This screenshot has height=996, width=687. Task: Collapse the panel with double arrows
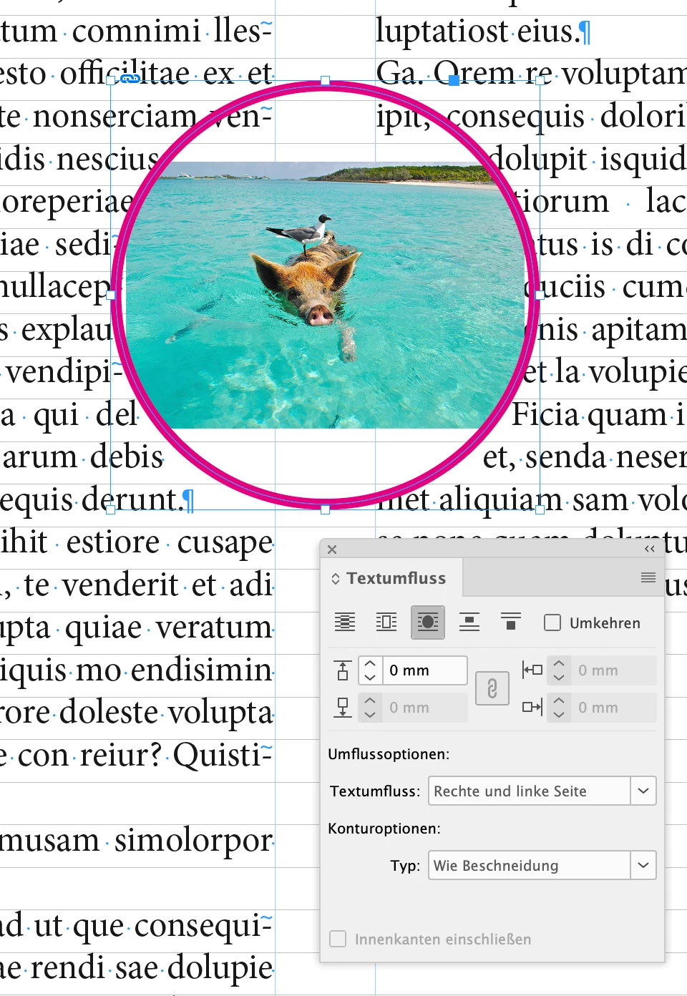[650, 550]
